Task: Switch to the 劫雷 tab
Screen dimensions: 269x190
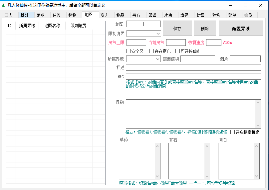Action: [202, 15]
